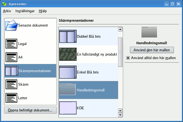Click Använd den här mallen button
Viewport: 183px width, 122px height.
pos(152,50)
